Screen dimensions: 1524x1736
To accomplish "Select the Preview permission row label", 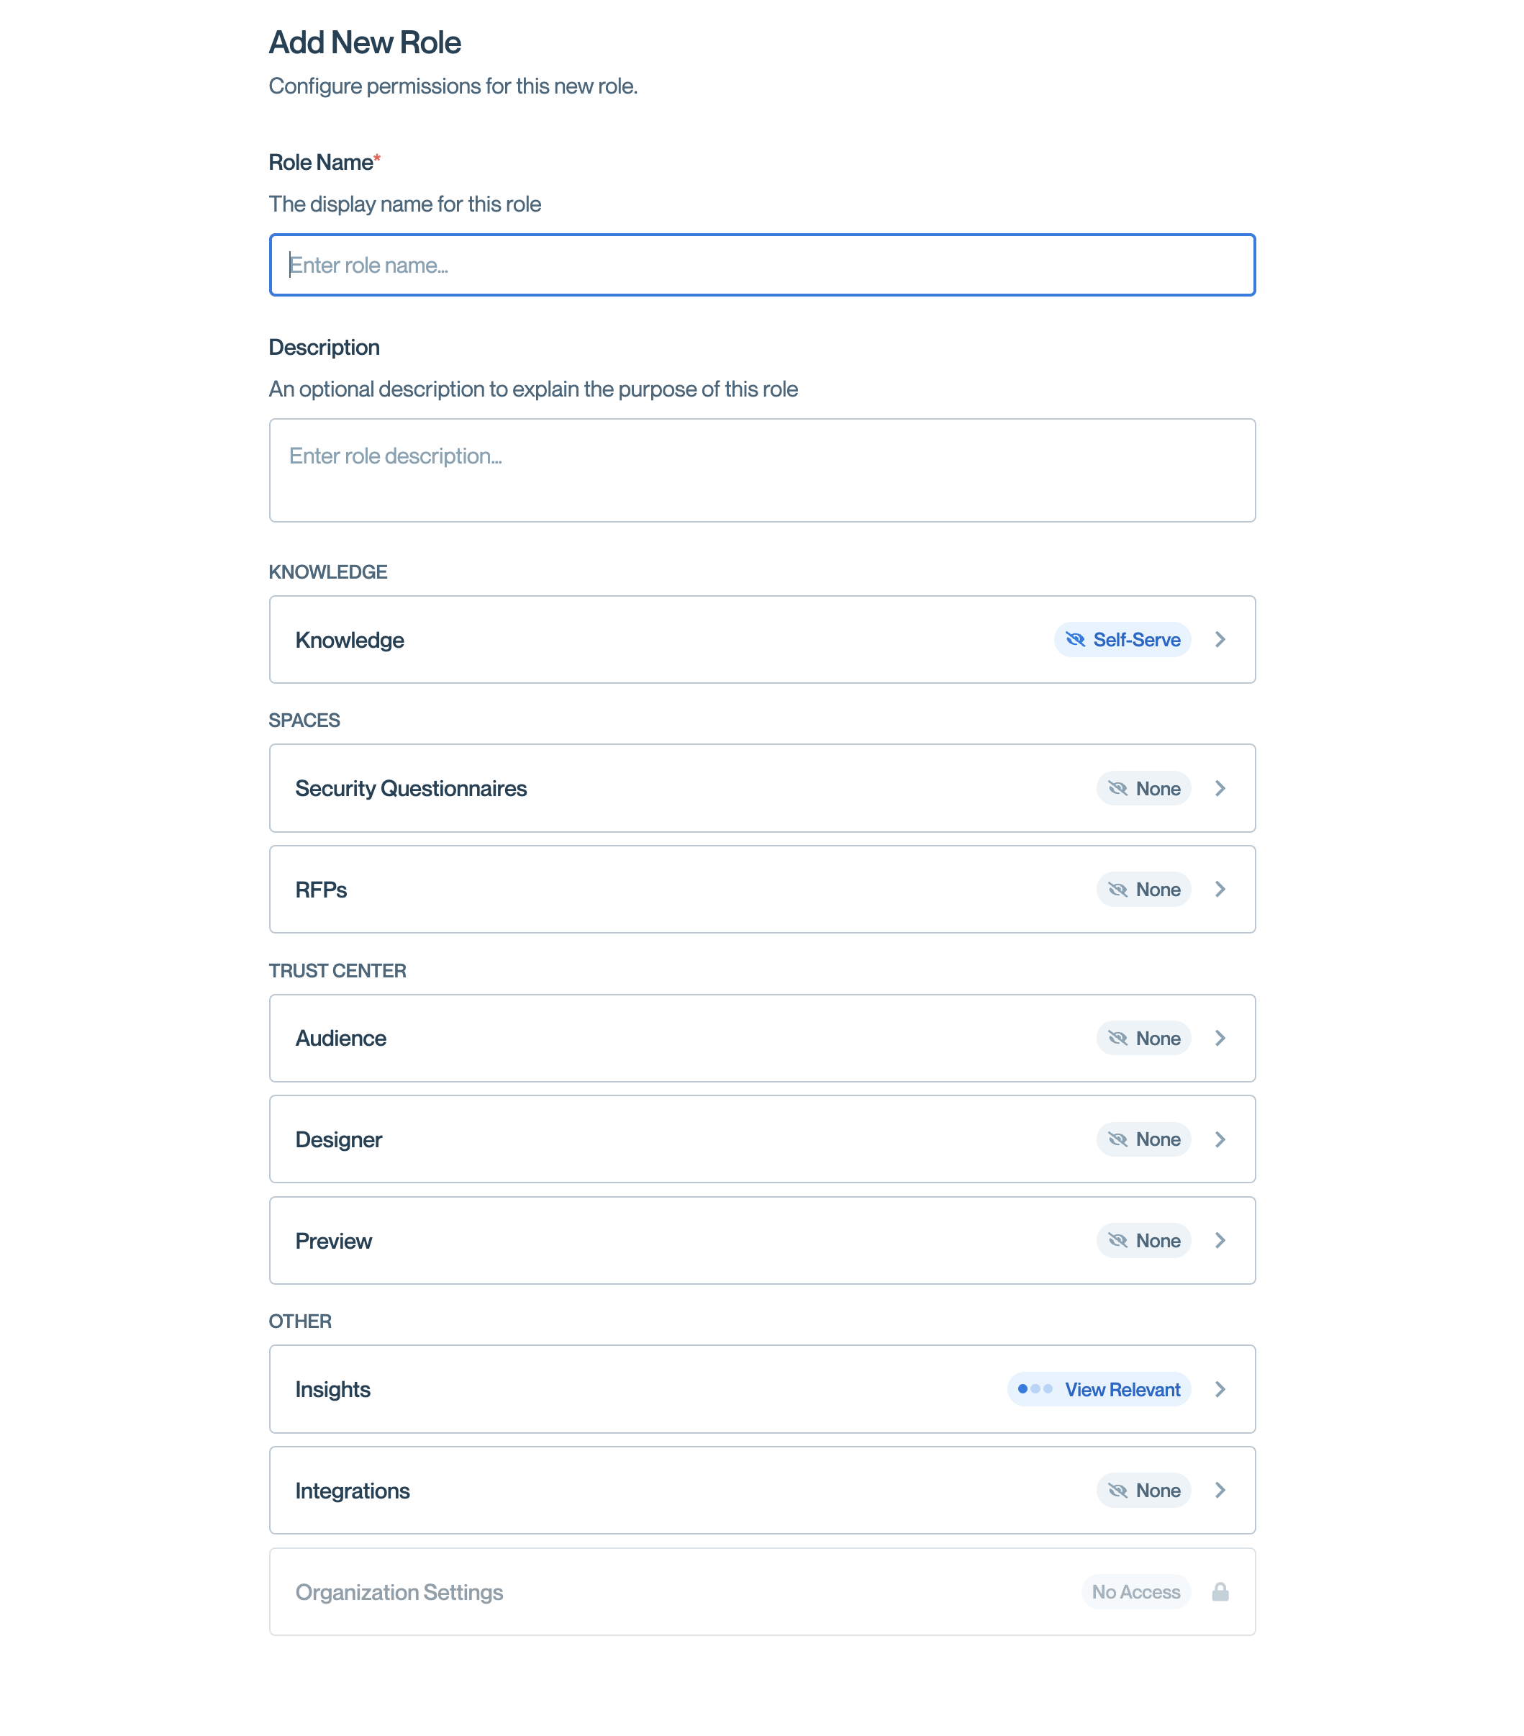I will (334, 1241).
